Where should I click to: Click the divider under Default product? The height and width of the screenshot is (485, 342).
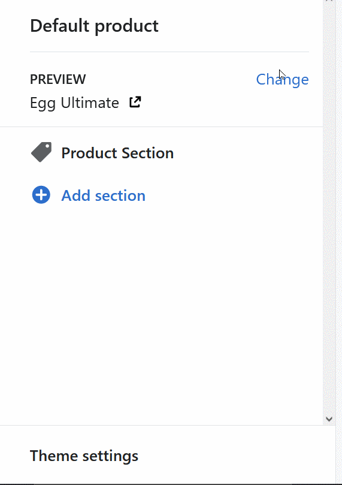point(170,52)
